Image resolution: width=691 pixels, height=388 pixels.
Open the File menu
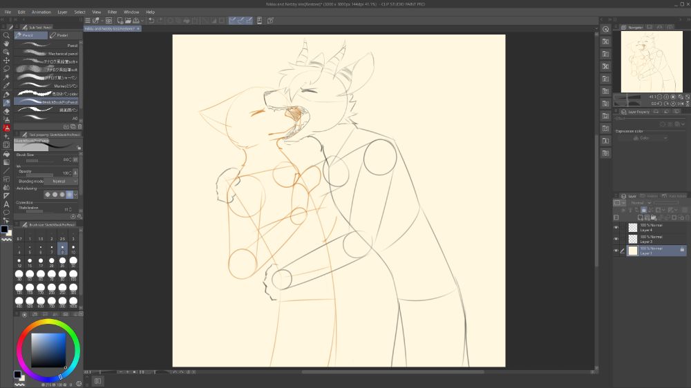tap(8, 12)
